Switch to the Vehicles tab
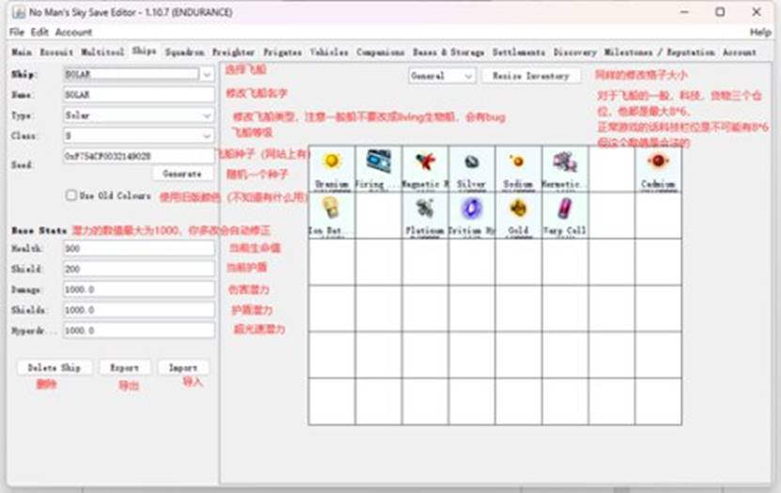 coord(329,53)
